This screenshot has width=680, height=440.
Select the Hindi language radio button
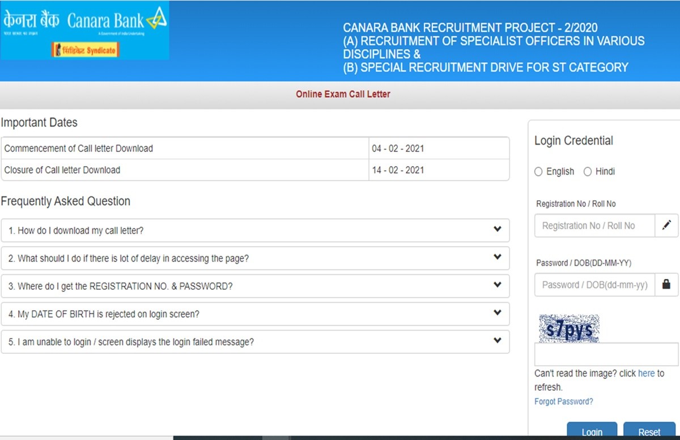588,172
